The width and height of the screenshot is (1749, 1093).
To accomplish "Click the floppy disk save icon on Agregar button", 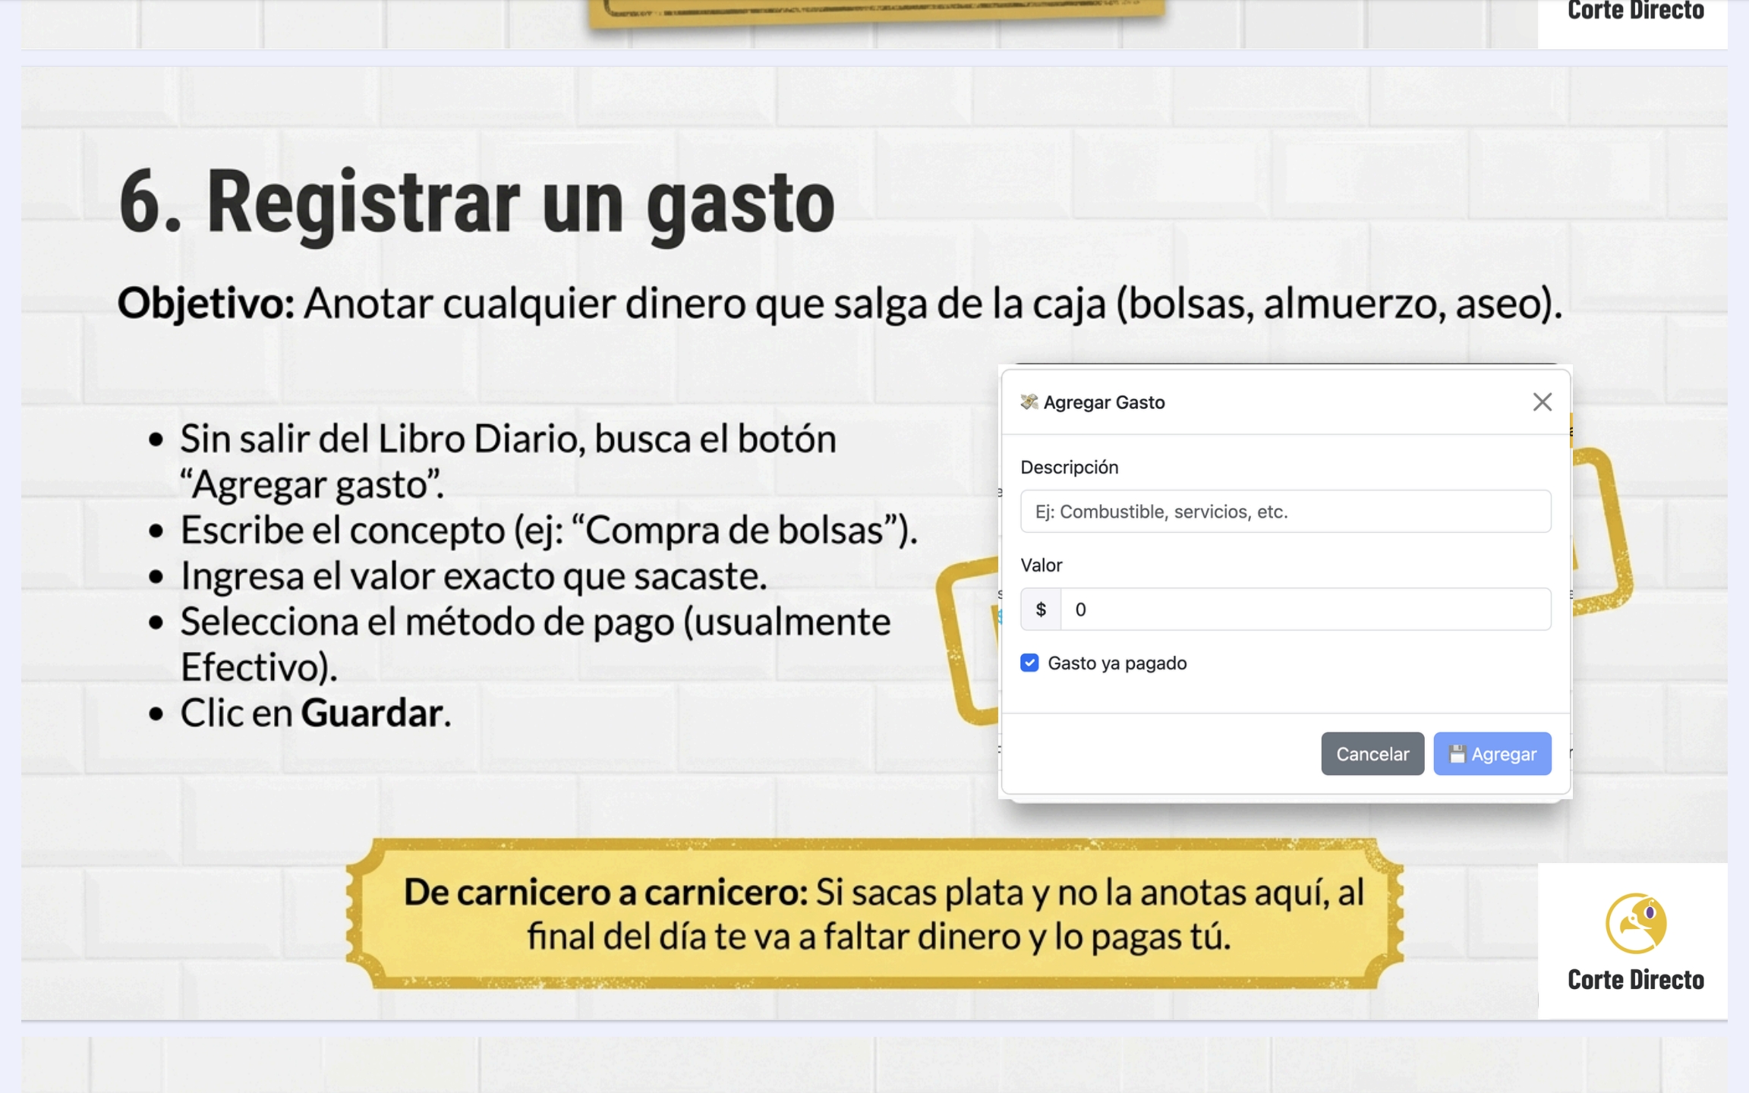I will coord(1457,754).
